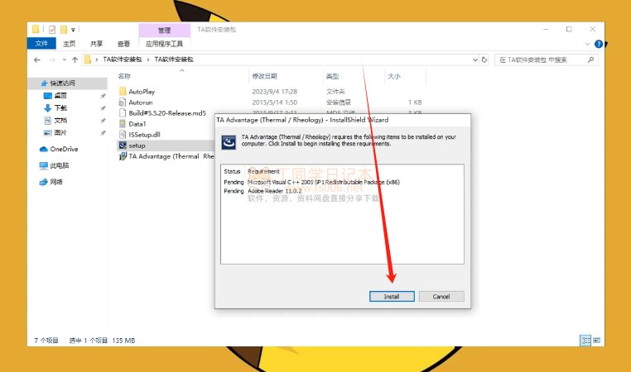Select the Build#5.5.20-Release.md5 file
The width and height of the screenshot is (631, 372).
167,113
